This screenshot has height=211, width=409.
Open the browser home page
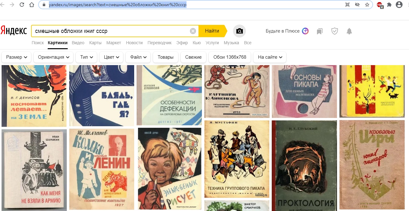[32, 5]
